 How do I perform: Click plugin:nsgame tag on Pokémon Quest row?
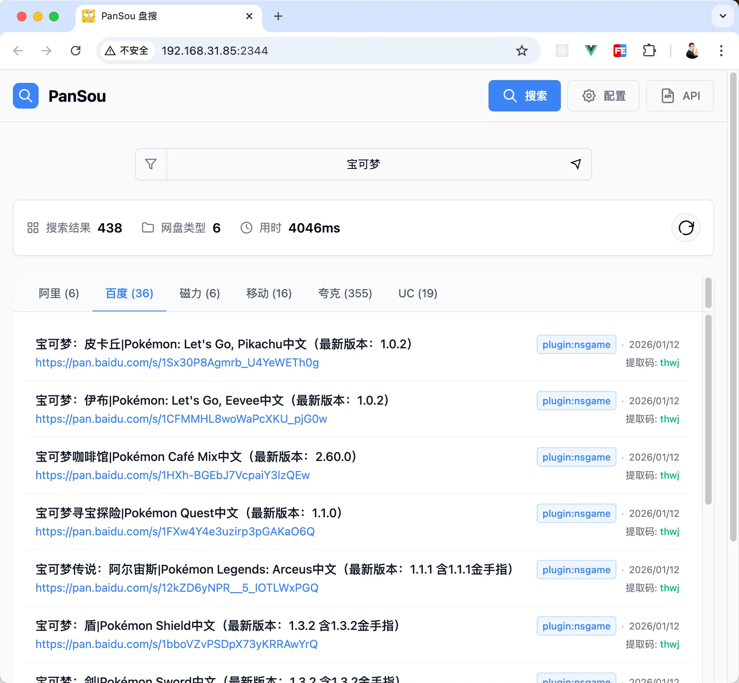(x=576, y=513)
